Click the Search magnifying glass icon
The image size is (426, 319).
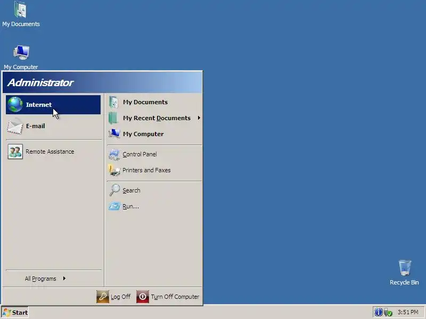coord(114,190)
